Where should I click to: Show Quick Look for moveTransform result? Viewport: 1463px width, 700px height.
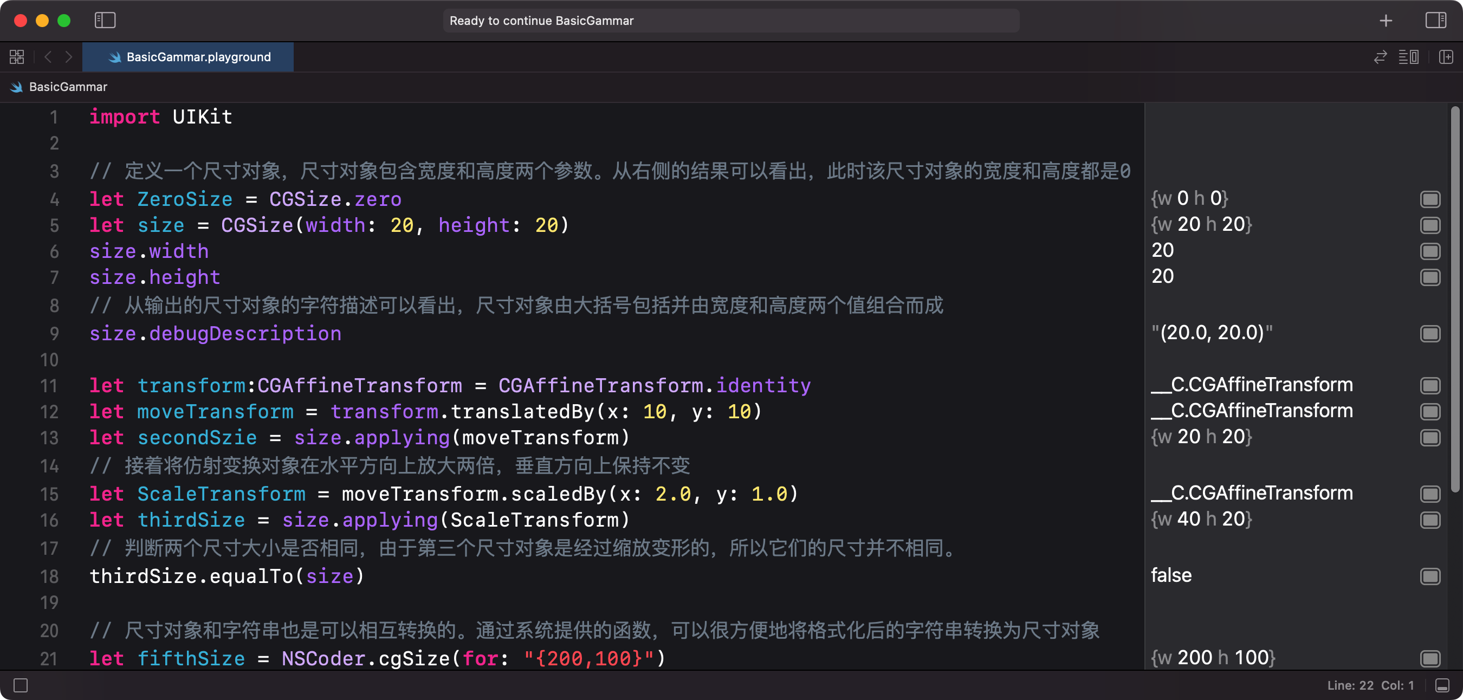tap(1430, 411)
